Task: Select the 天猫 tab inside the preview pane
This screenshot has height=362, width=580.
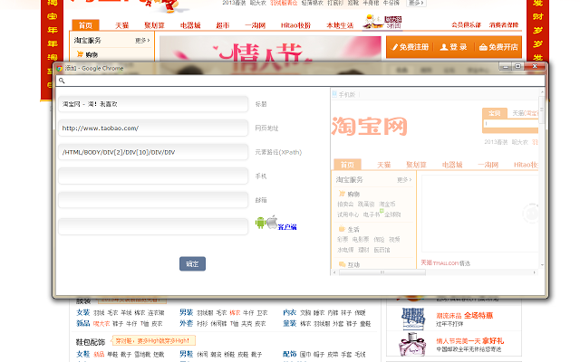Action: pyautogui.click(x=384, y=165)
